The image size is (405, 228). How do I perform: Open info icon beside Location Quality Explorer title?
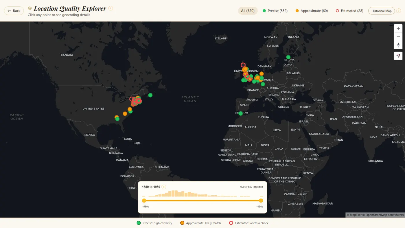[111, 8]
